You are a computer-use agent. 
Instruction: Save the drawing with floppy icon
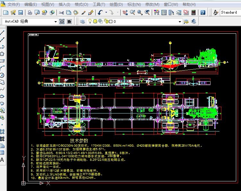pyautogui.click(x=20, y=13)
